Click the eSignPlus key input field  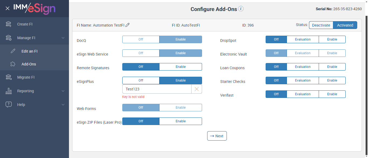157,89
